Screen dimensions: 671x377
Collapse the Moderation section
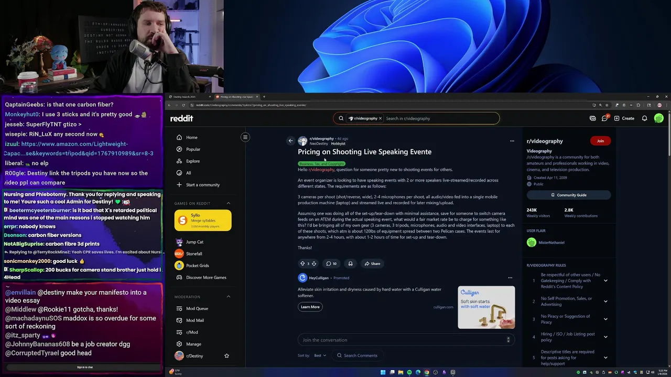[229, 296]
